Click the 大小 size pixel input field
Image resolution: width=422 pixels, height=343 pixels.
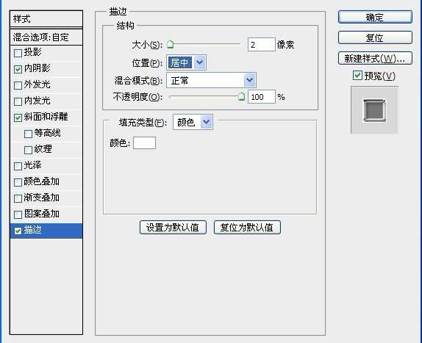[261, 45]
